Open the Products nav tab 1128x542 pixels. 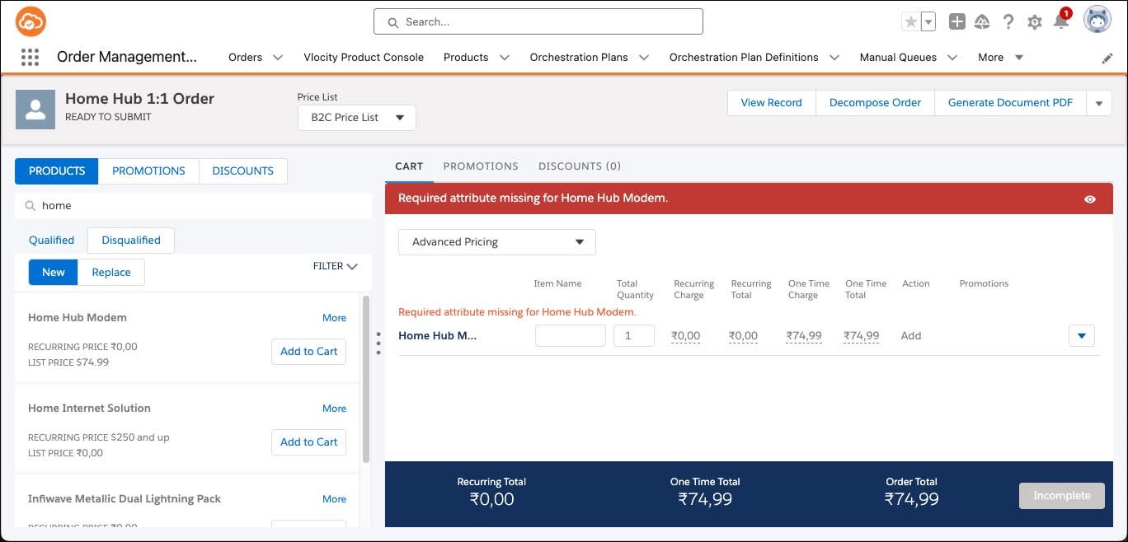tap(466, 58)
